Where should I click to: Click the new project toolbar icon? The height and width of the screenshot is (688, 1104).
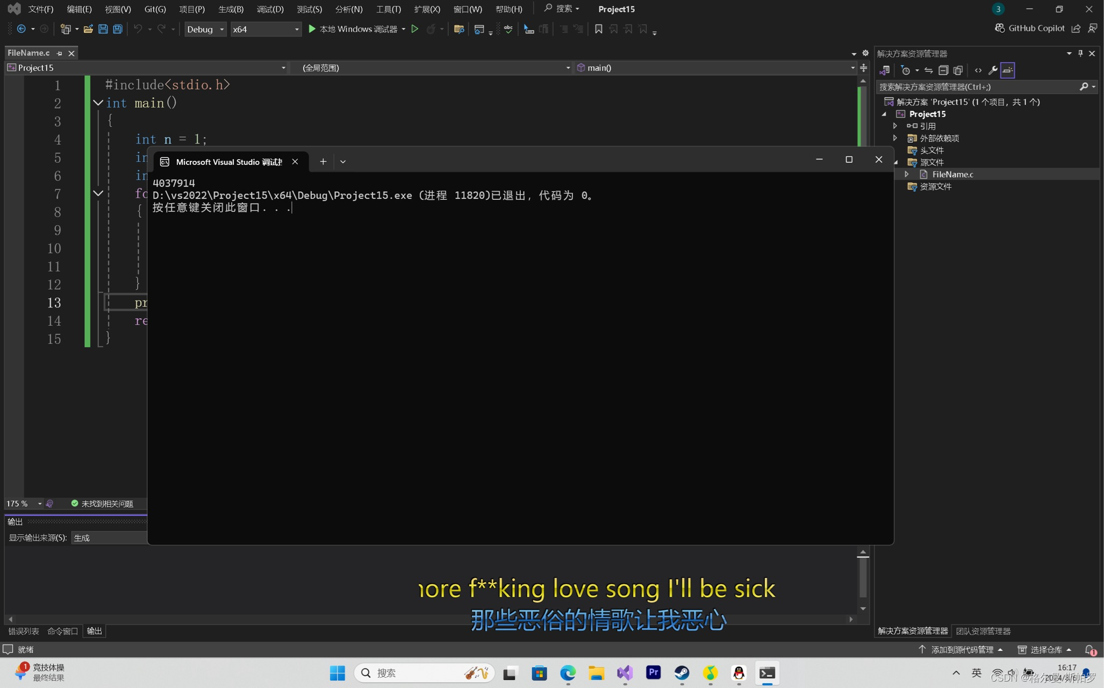click(x=66, y=29)
